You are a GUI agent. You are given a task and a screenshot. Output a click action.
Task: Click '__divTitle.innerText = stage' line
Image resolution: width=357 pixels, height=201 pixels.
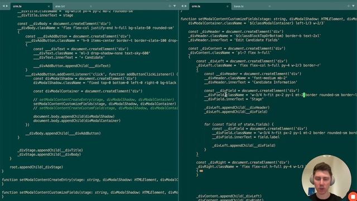coord(45,15)
